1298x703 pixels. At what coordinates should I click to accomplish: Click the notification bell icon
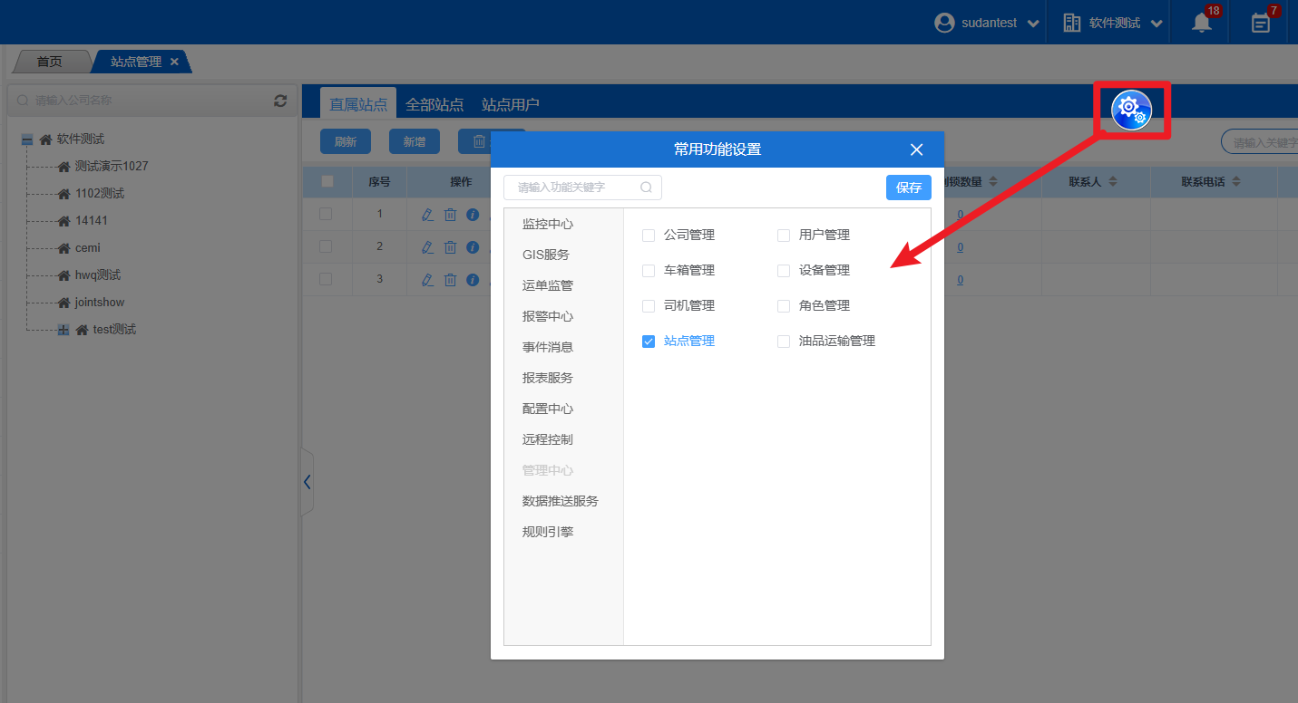tap(1202, 23)
